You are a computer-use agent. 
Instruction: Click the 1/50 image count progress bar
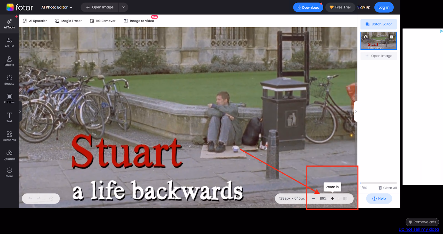click(378, 183)
